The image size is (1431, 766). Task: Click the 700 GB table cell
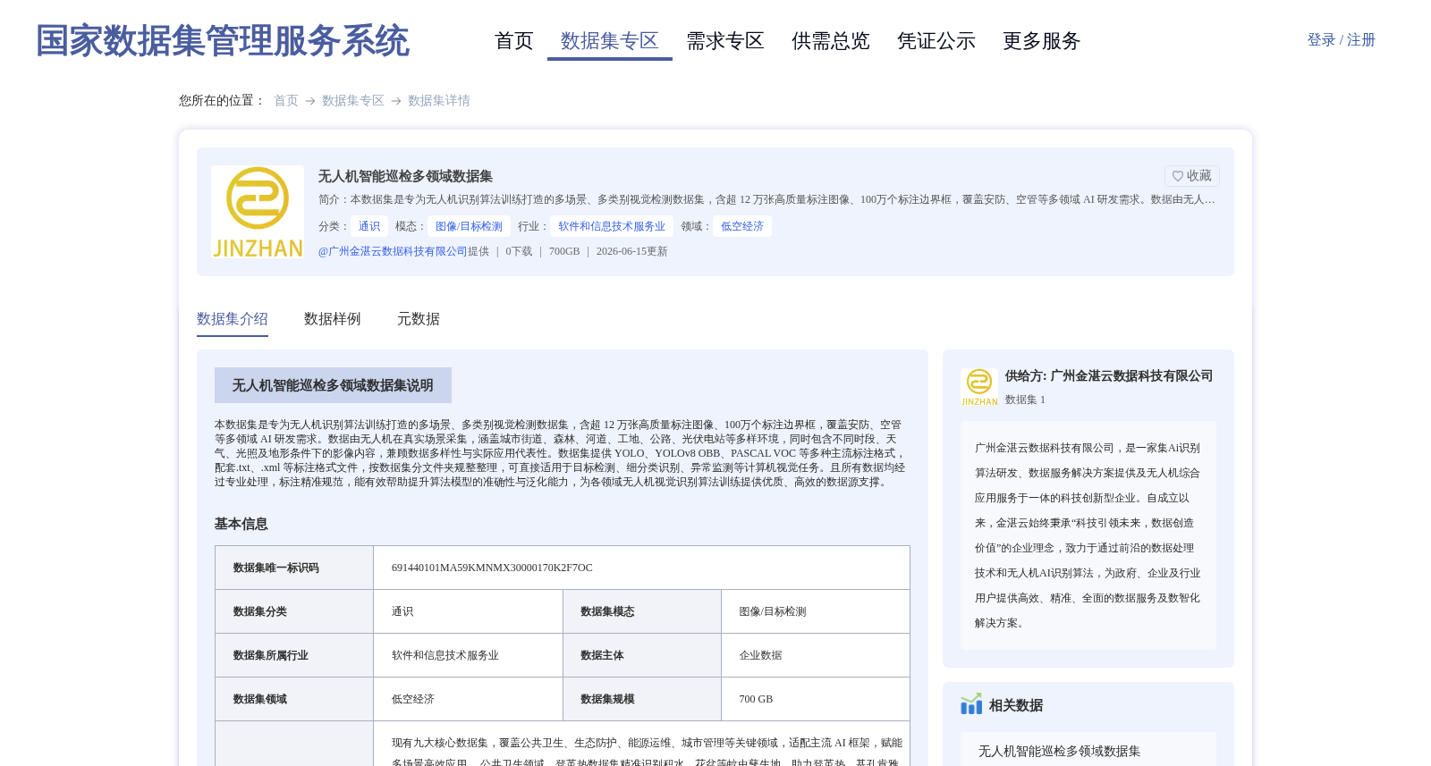point(757,699)
